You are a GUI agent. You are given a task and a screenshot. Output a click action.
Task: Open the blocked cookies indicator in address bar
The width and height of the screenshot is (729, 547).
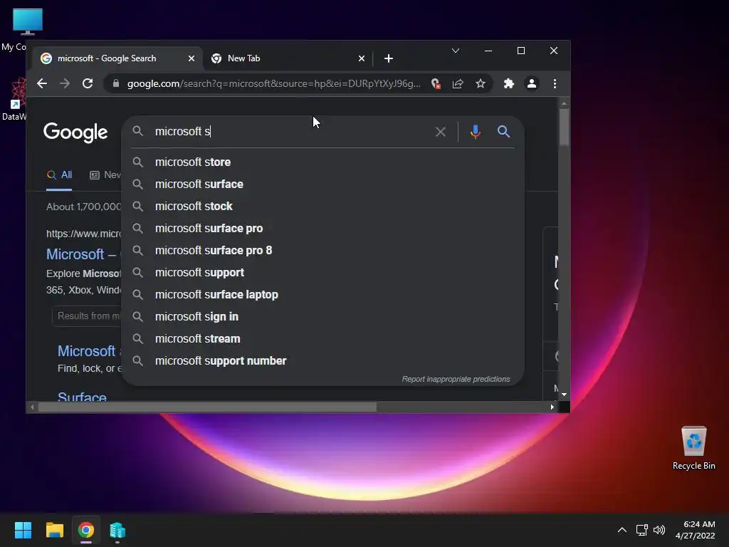pyautogui.click(x=436, y=84)
